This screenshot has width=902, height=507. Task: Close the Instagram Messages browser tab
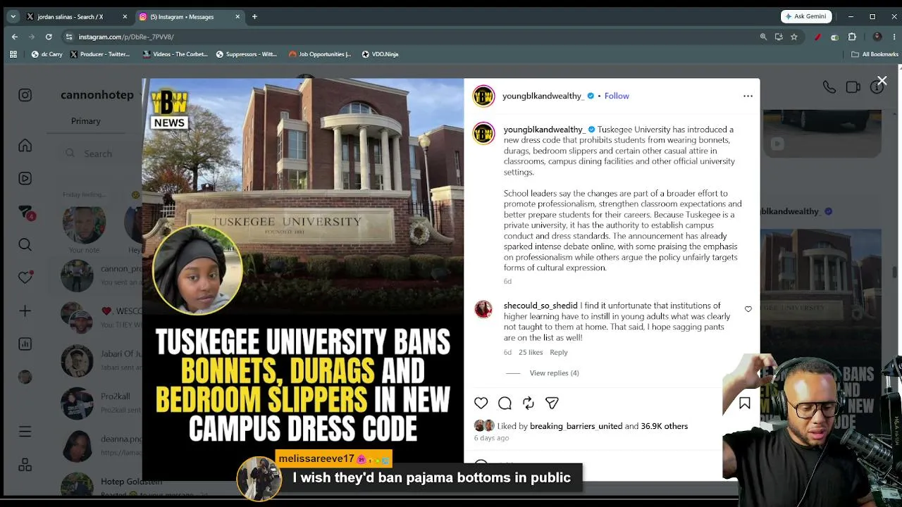coord(237,16)
